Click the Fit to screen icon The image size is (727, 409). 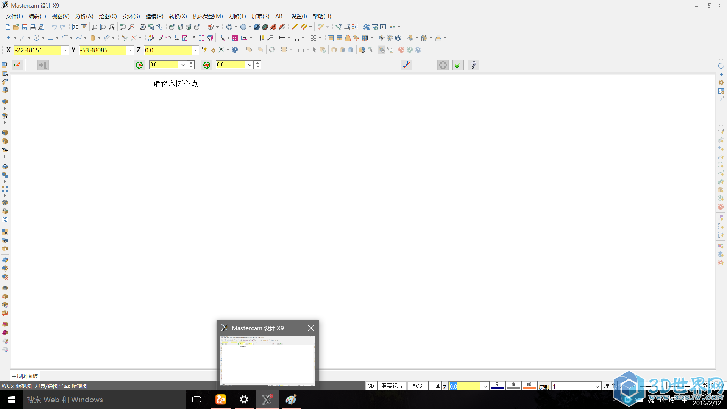[x=75, y=27]
